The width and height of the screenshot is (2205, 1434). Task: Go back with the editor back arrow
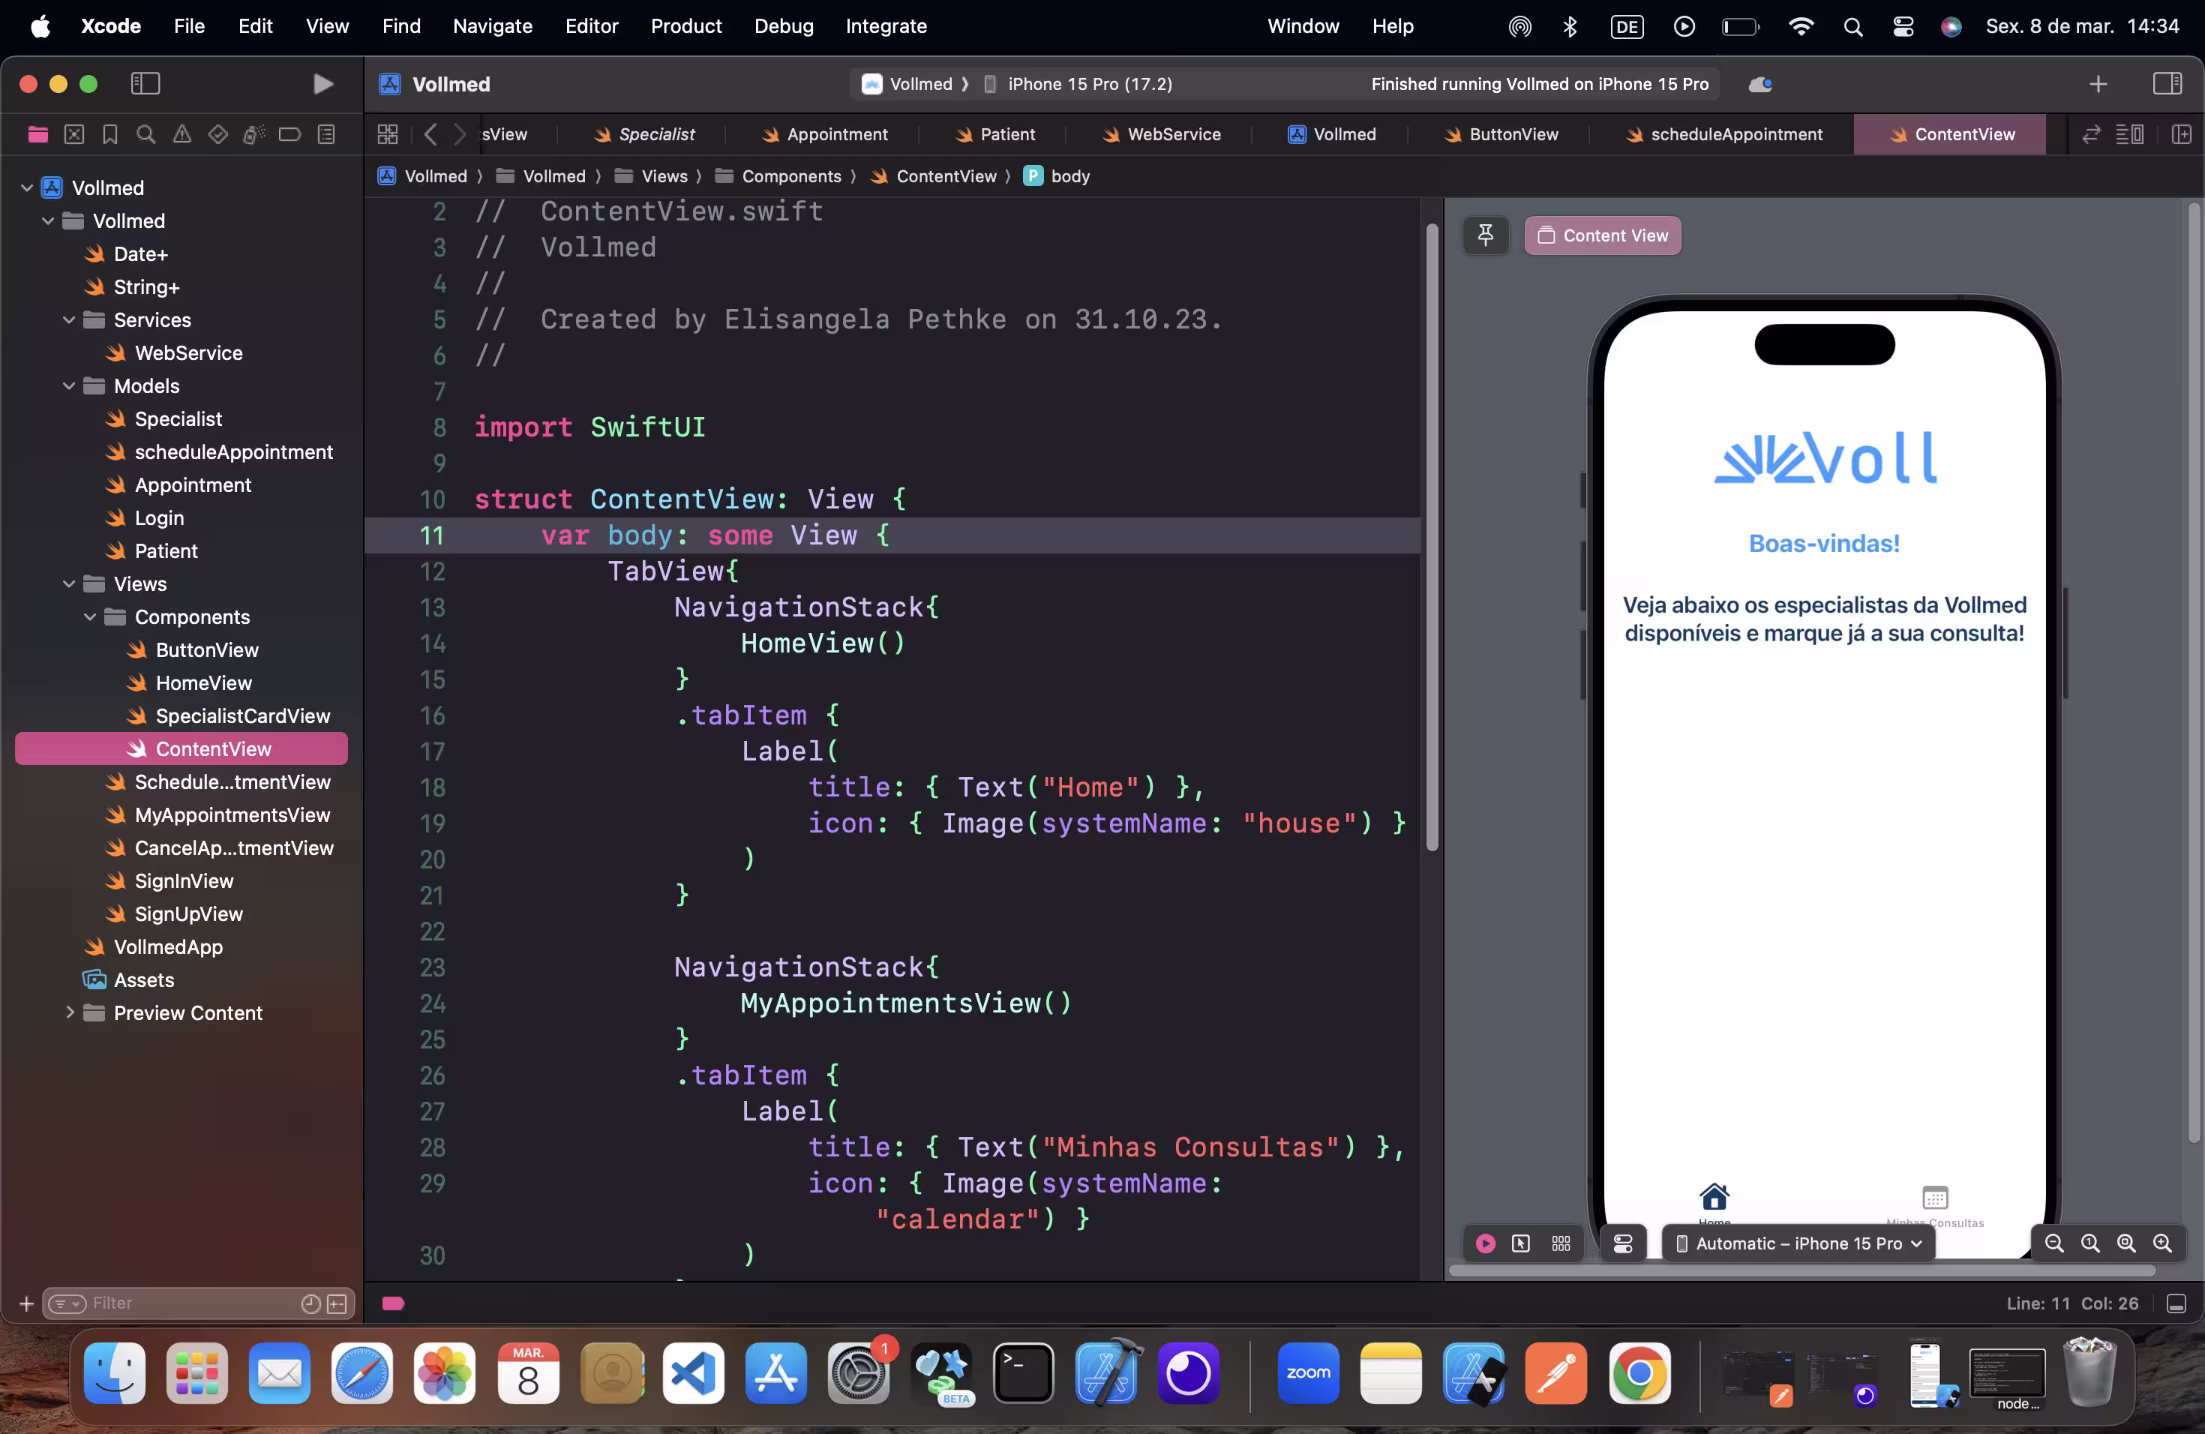coord(430,134)
